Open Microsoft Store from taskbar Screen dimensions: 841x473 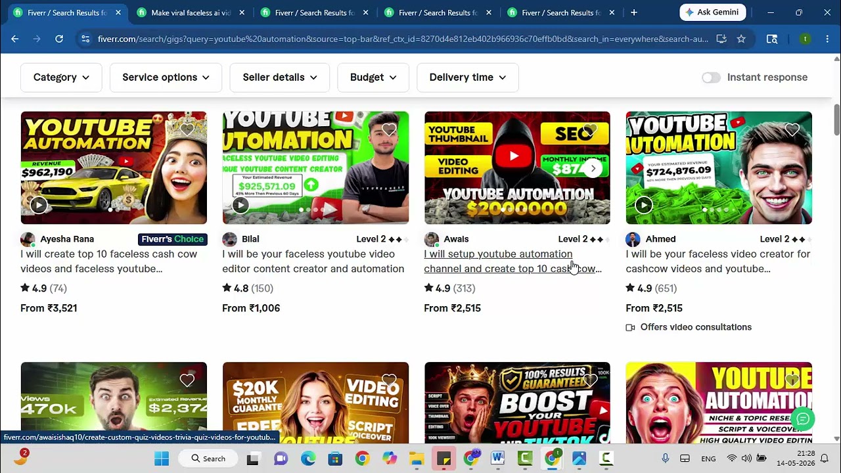pyautogui.click(x=335, y=459)
